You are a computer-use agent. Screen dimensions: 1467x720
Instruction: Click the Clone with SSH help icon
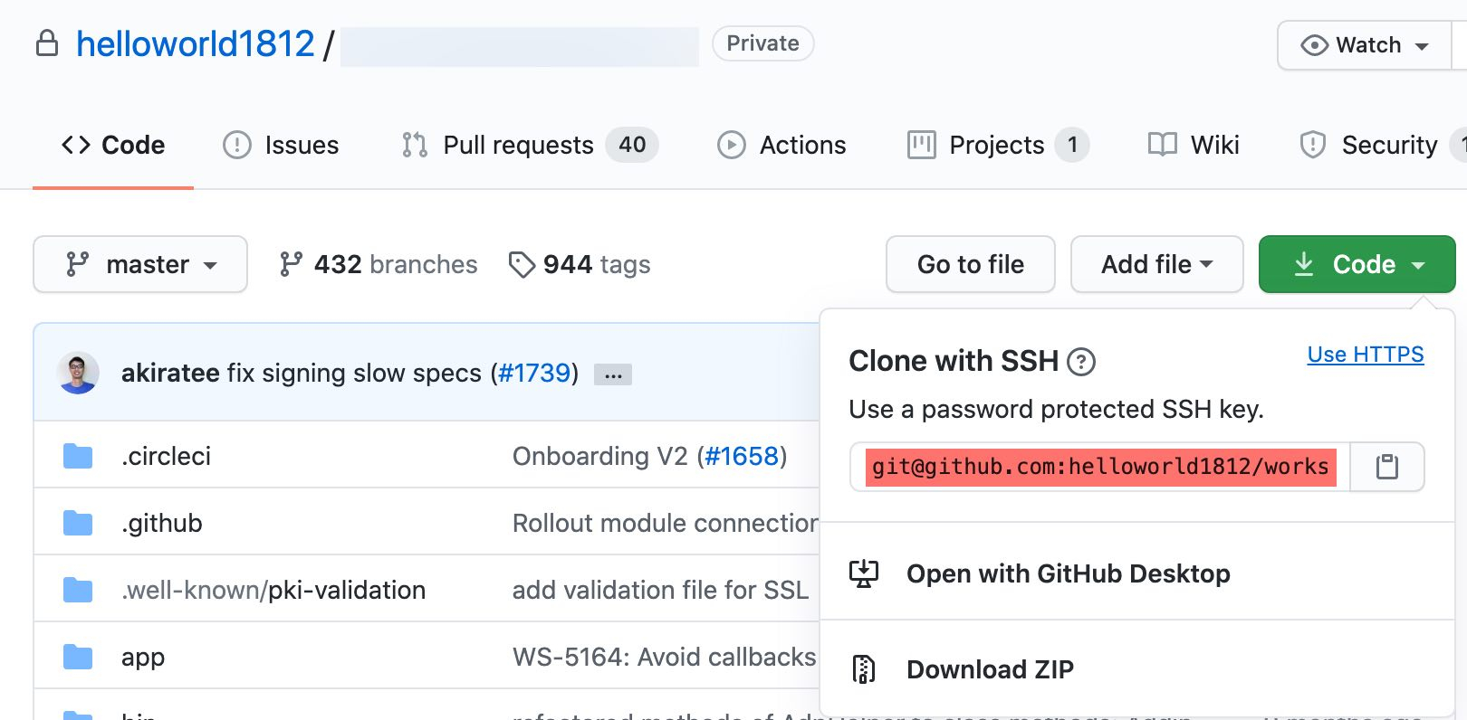coord(1081,363)
